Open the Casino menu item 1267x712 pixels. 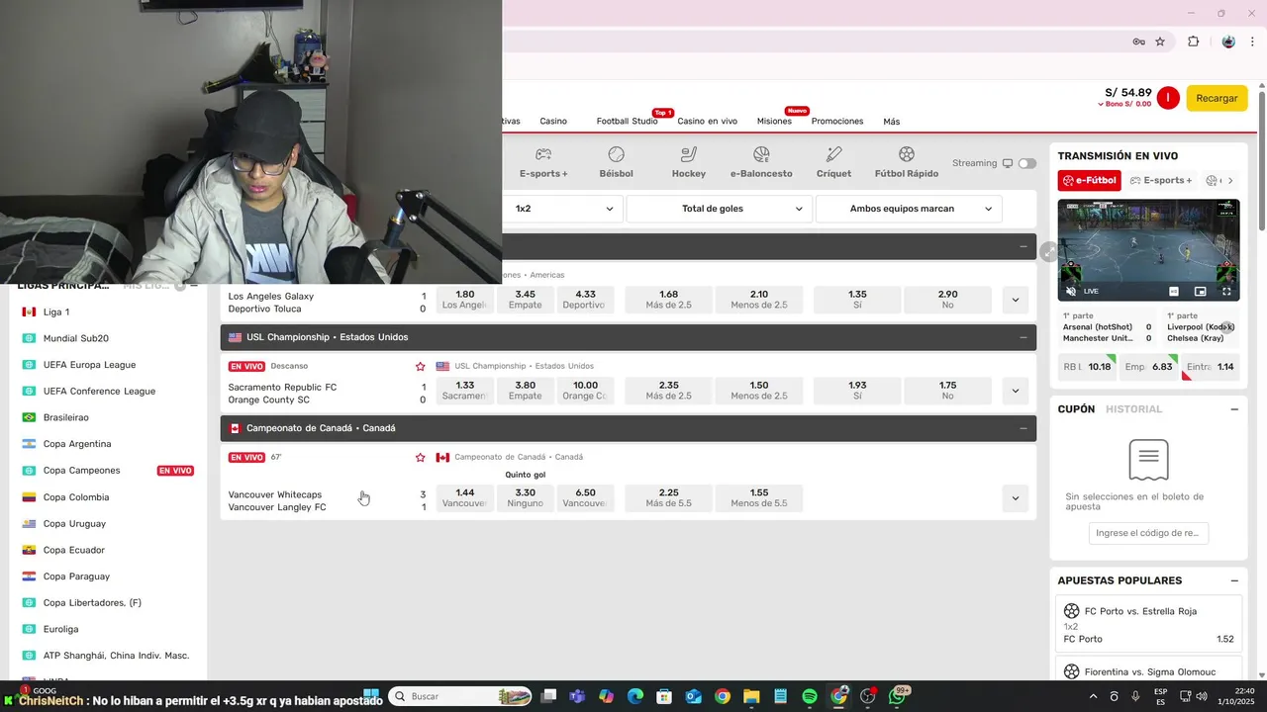pyautogui.click(x=553, y=122)
